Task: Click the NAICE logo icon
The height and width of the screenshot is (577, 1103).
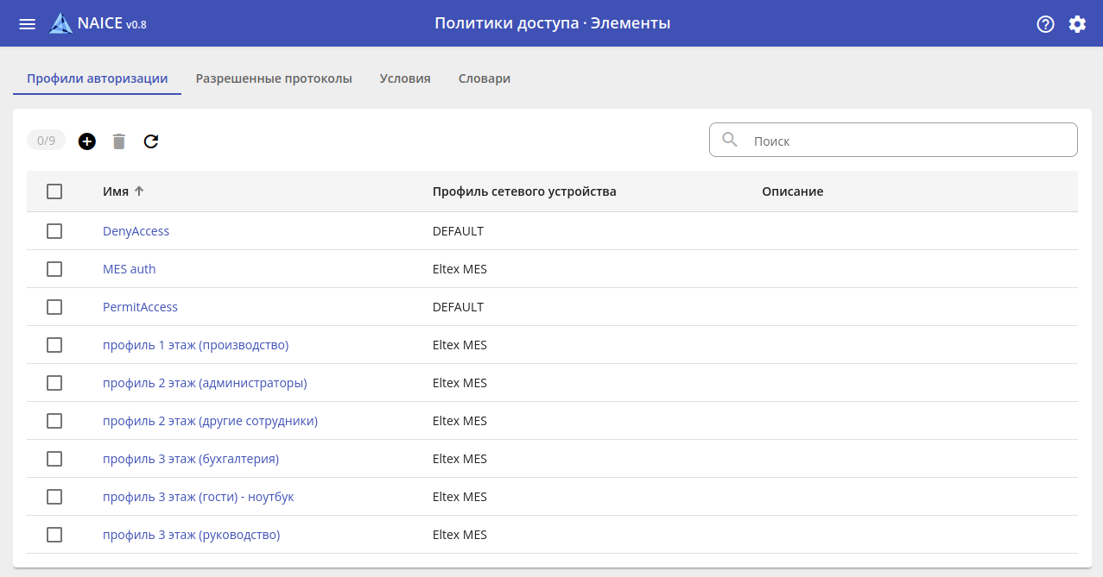Action: 60,24
